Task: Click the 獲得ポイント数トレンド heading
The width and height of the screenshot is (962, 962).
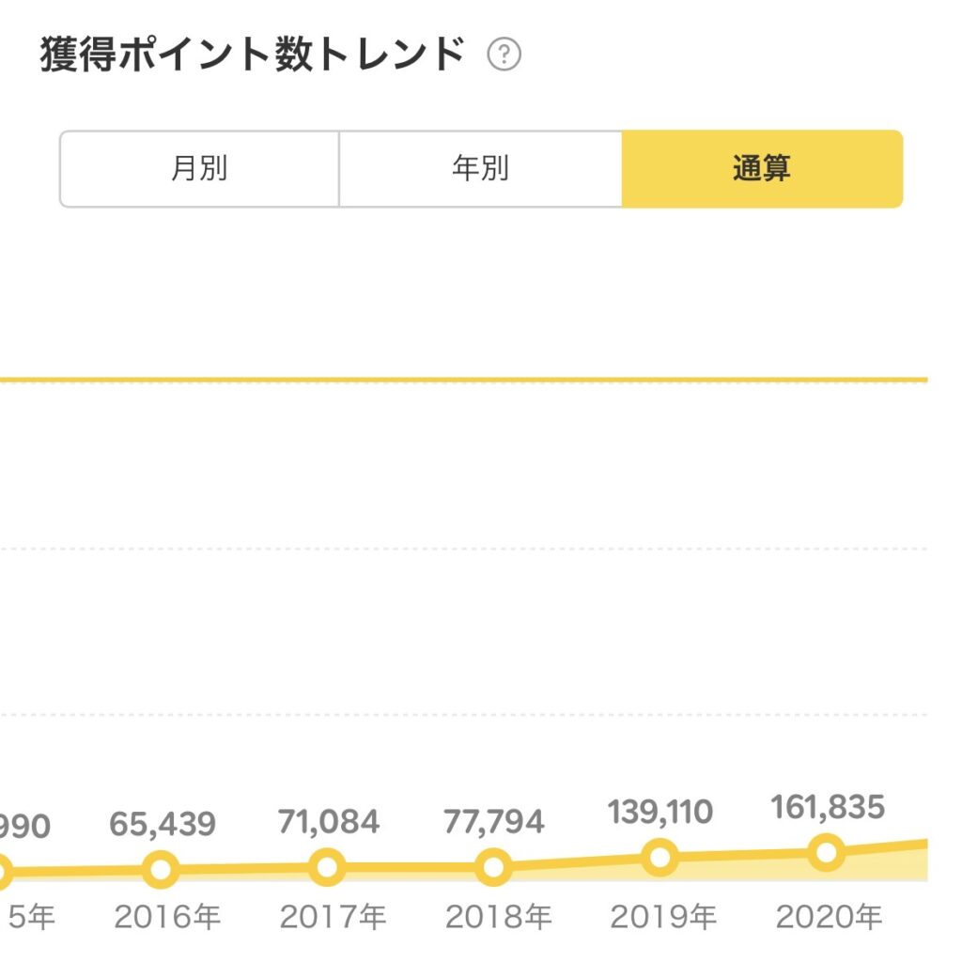Action: (x=253, y=55)
